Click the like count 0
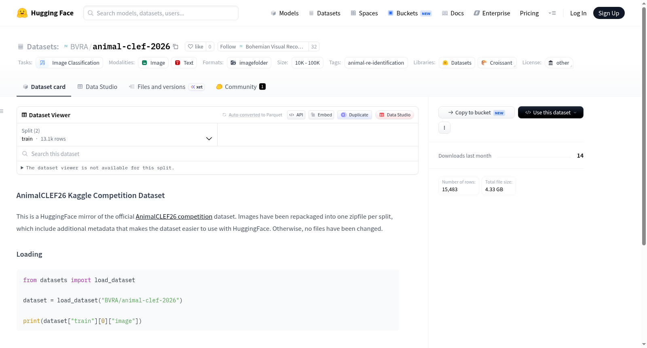The image size is (647, 348). click(x=210, y=46)
